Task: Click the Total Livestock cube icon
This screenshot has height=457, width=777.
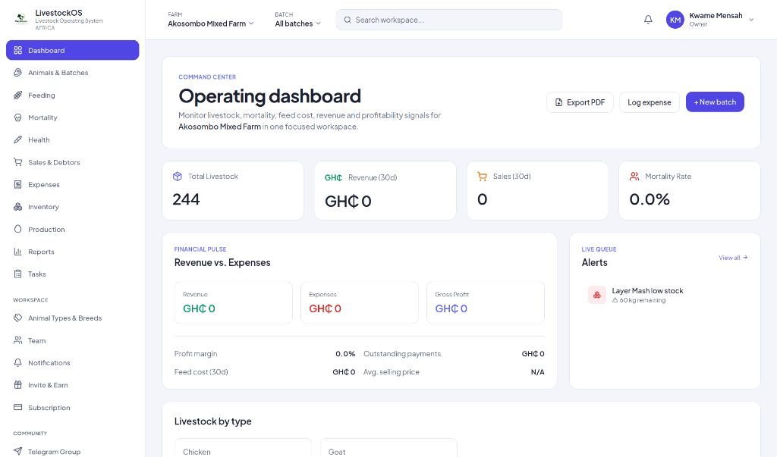Action: click(x=178, y=177)
